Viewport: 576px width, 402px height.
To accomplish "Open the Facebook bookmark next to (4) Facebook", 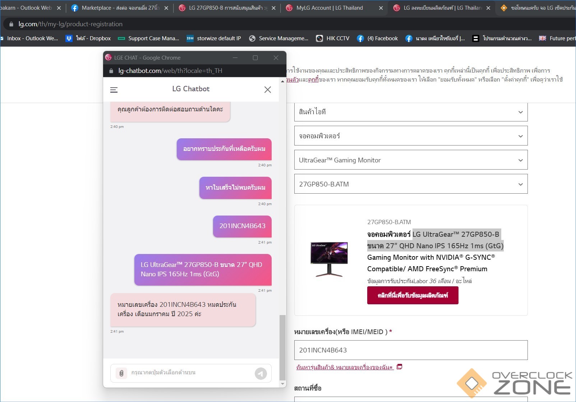I will pos(435,38).
